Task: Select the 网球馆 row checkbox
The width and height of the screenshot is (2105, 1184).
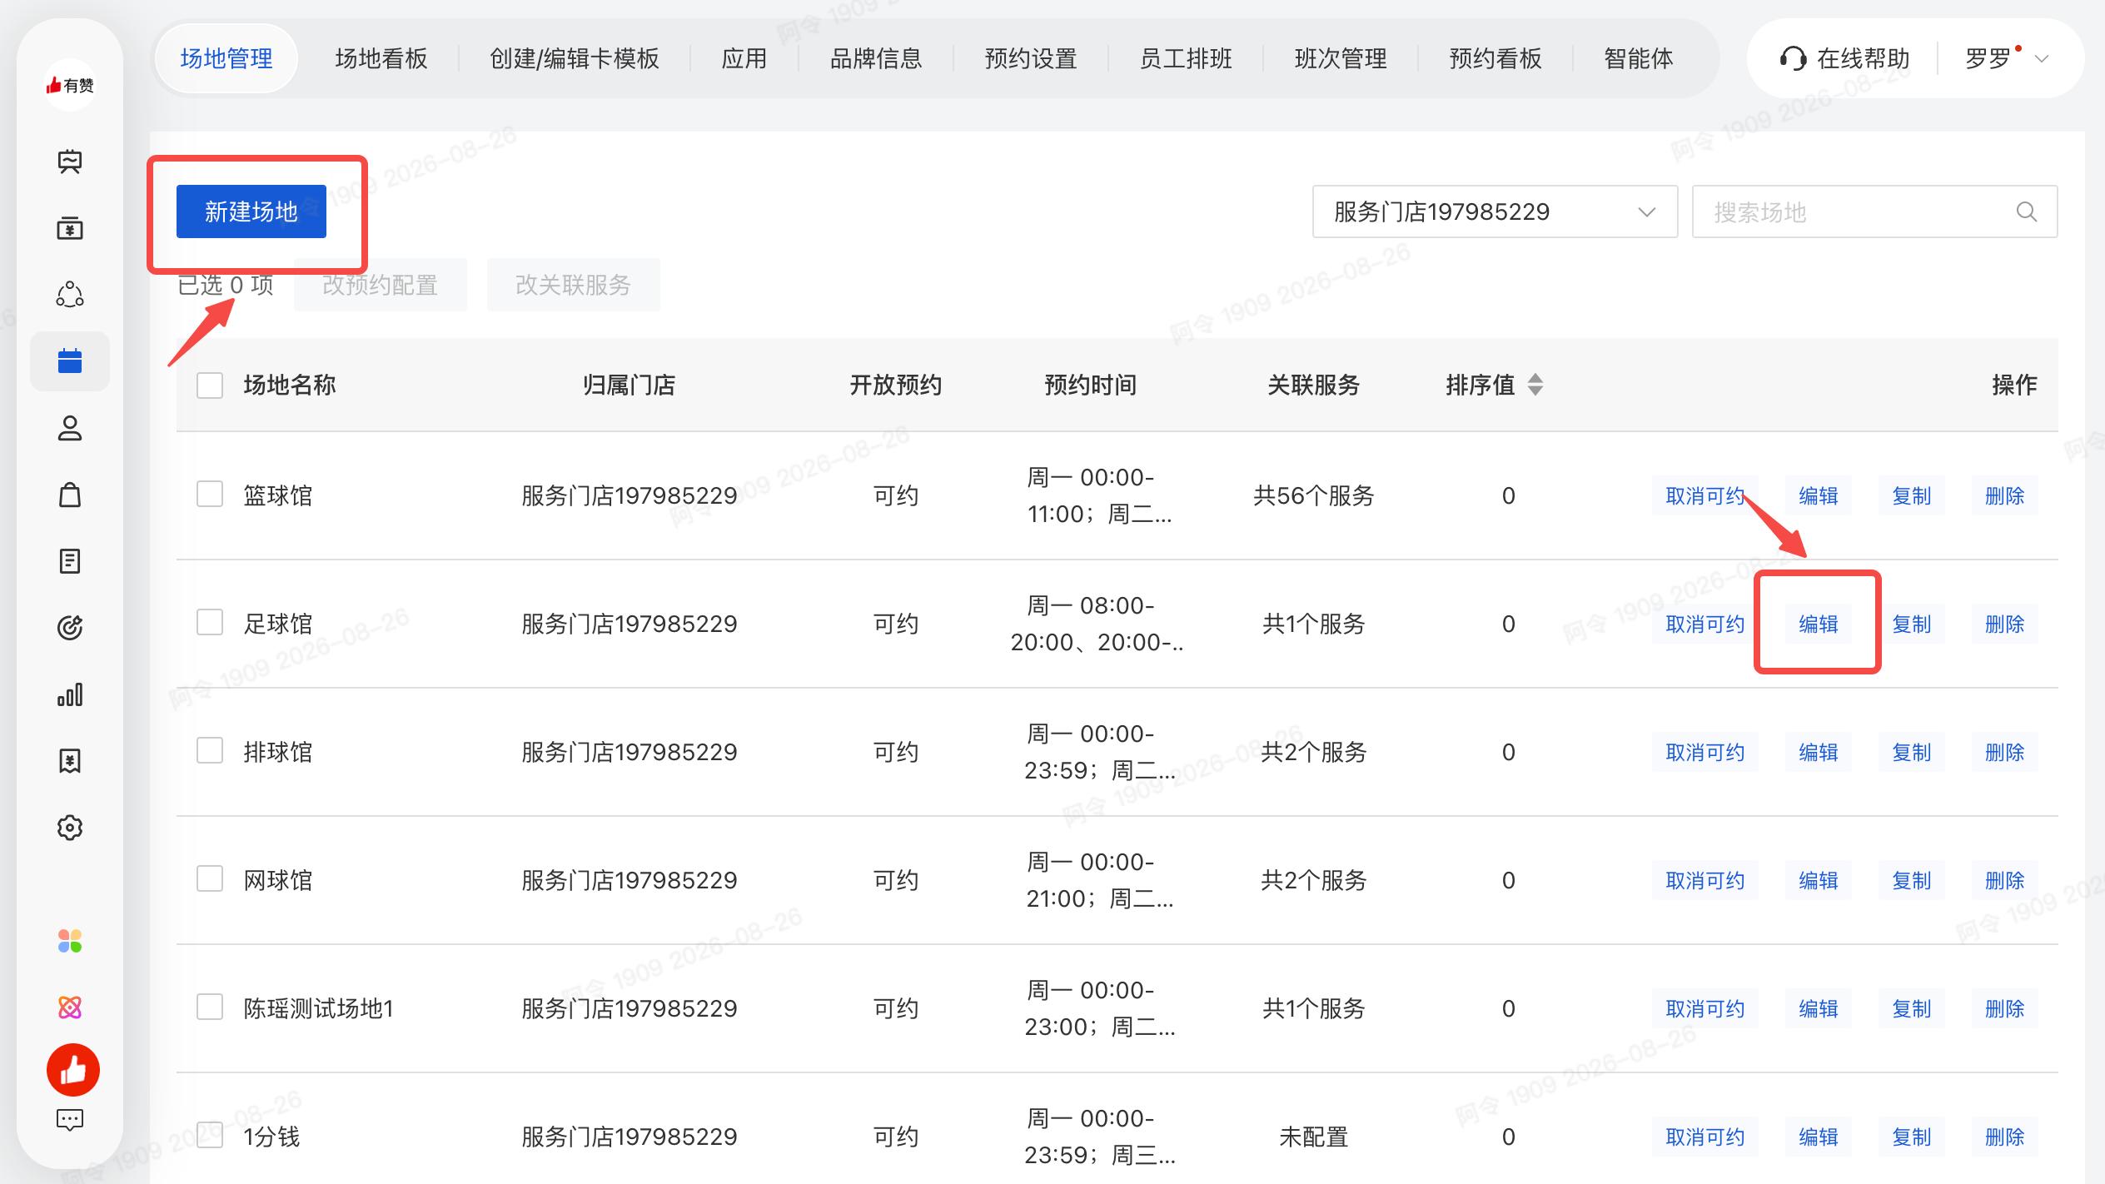Action: pyautogui.click(x=210, y=878)
